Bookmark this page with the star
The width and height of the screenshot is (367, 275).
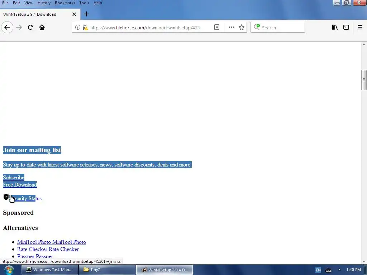[242, 27]
